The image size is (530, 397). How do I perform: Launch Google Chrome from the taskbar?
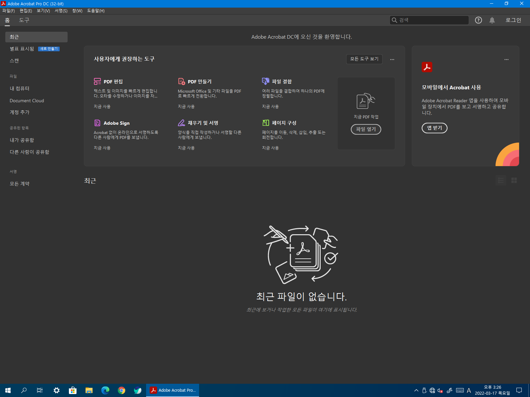pyautogui.click(x=122, y=390)
